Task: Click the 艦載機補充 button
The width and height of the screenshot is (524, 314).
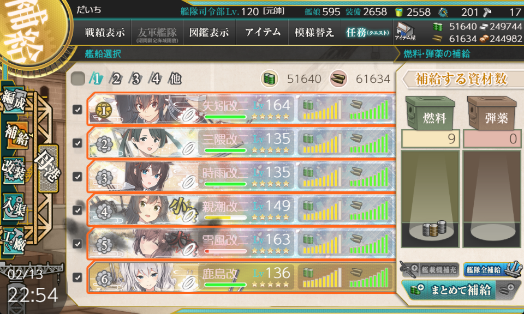Action: [429, 270]
